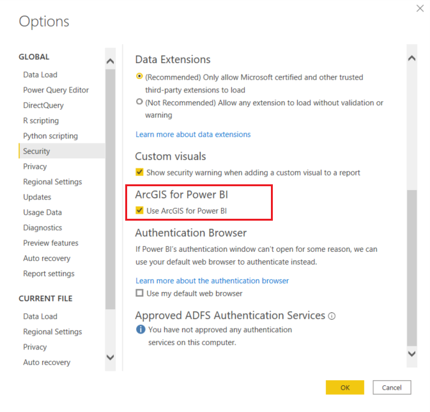Image resolution: width=430 pixels, height=412 pixels.
Task: Uncheck Use ArcGIS for Power BI
Action: point(139,210)
